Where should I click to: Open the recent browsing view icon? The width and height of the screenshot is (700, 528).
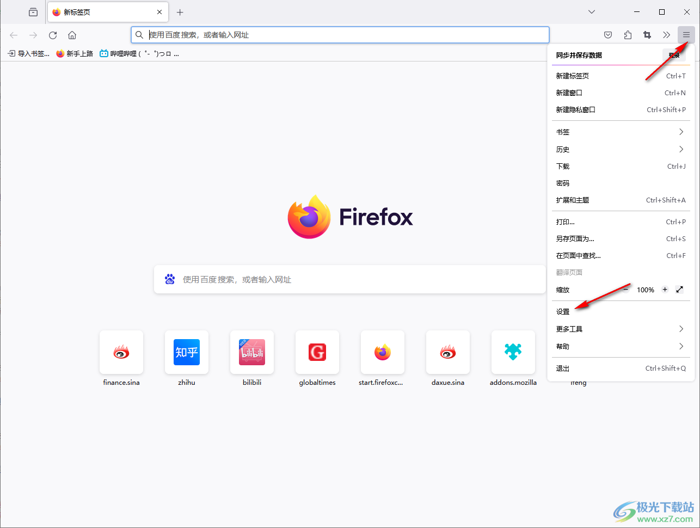click(33, 12)
